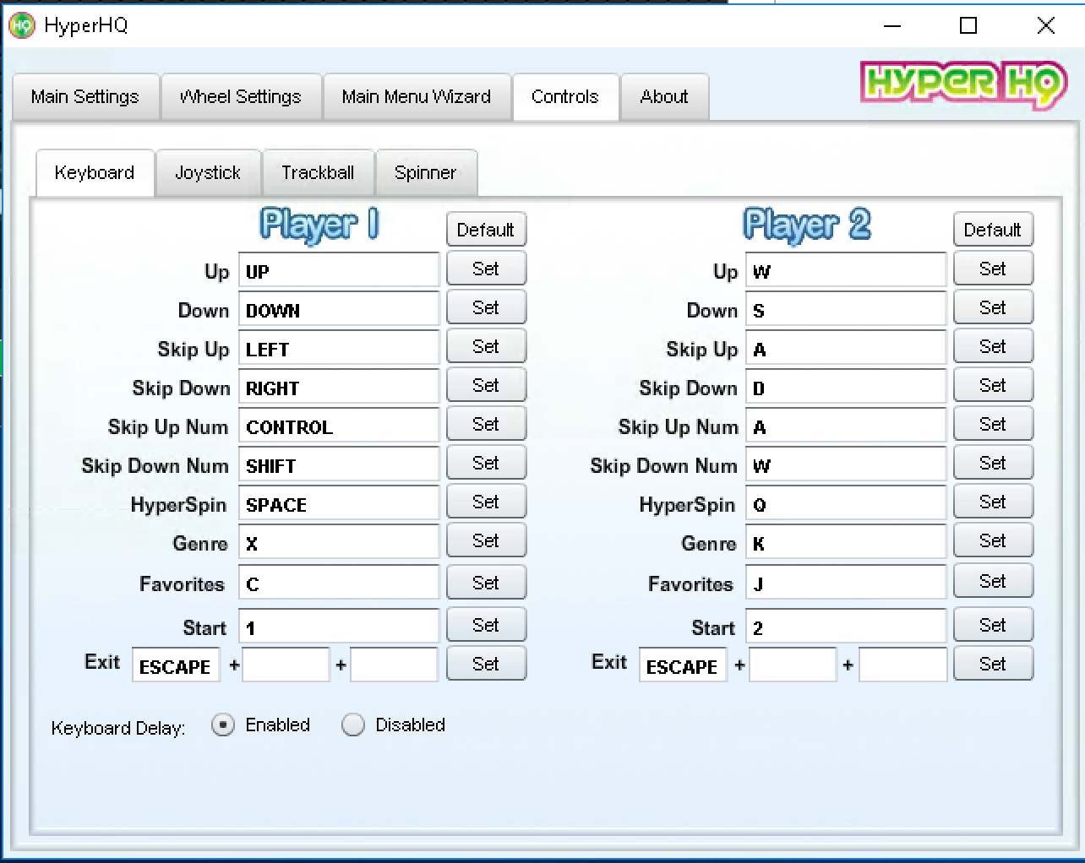Set Player 1 Skip Down key
Viewport: 1085px width, 863px height.
[x=486, y=385]
